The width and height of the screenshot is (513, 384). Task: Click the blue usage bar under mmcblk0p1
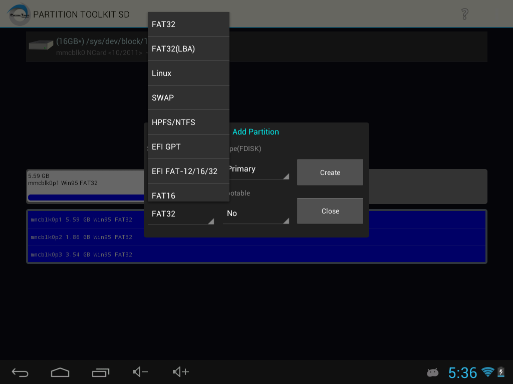[x=85, y=198]
